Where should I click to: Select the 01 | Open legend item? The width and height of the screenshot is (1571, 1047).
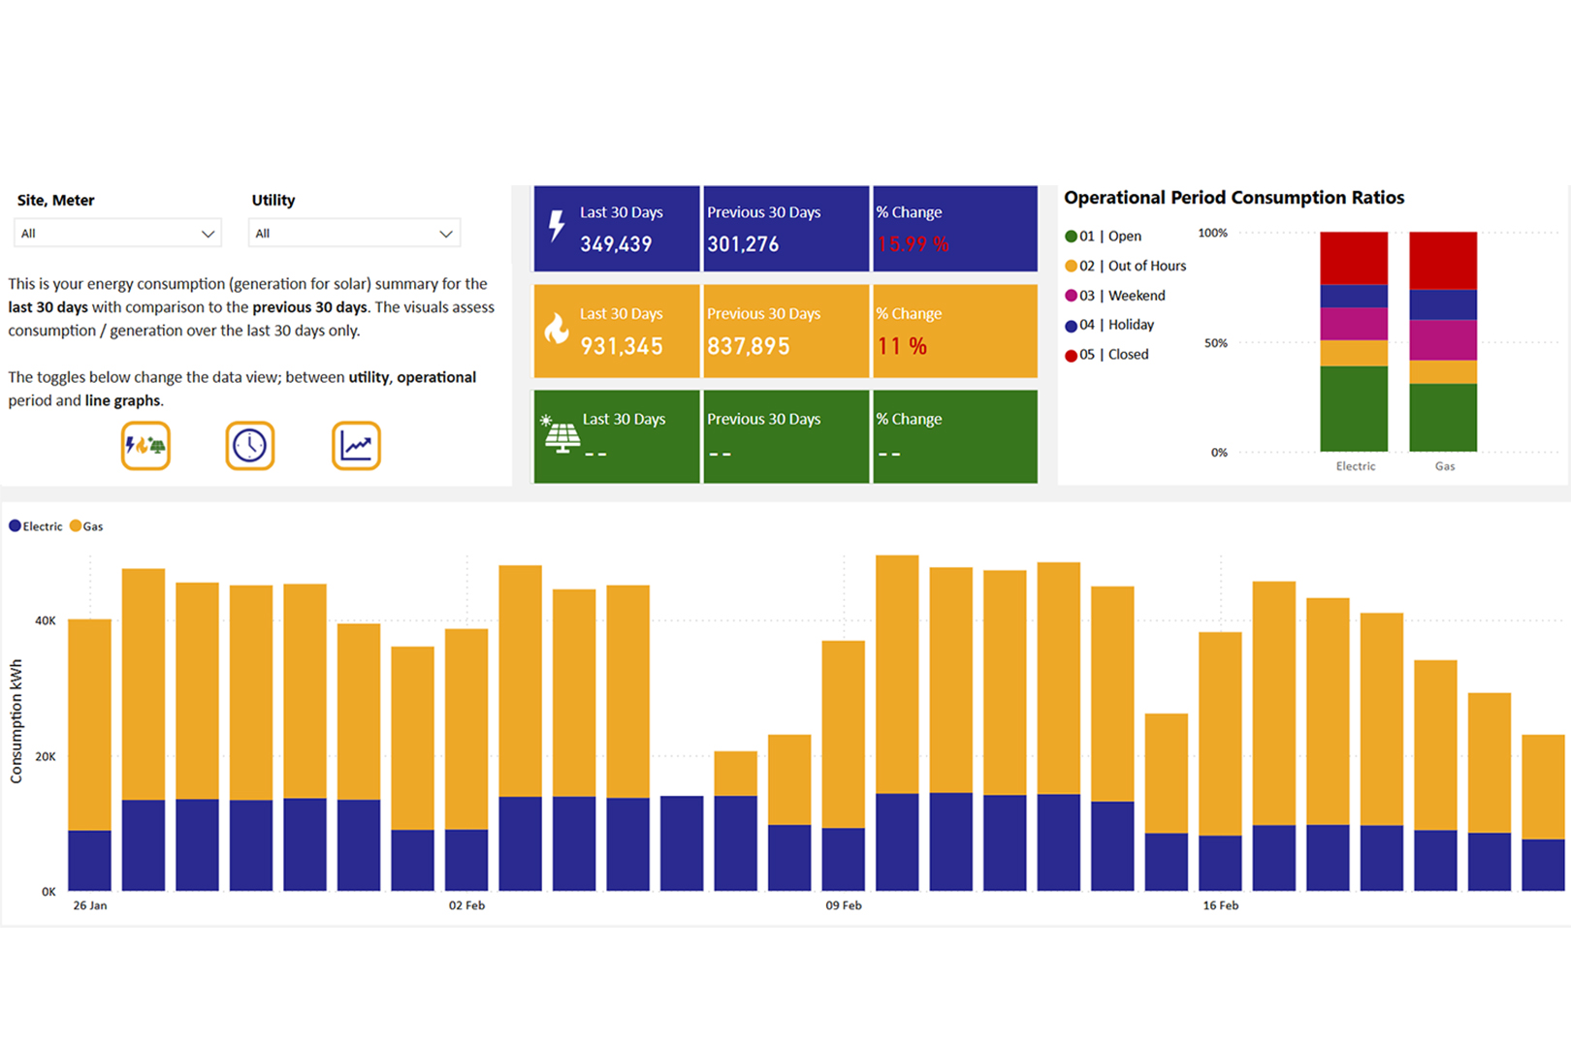tap(1104, 237)
